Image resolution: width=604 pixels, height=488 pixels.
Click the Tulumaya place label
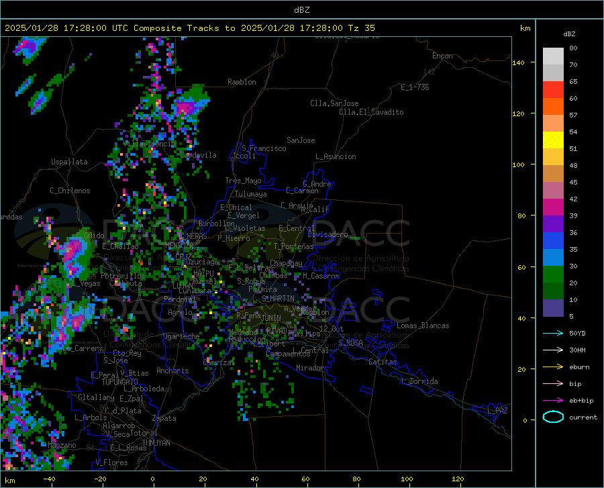point(250,194)
